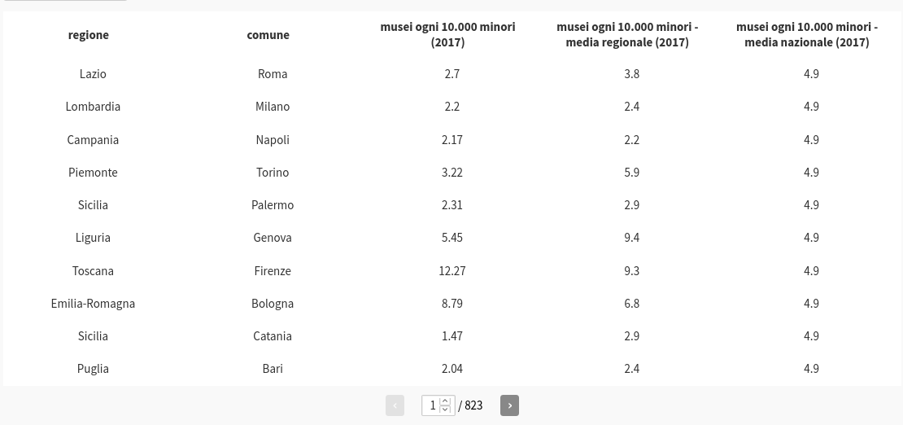Sort by the regione column header
Viewport: 903px width, 425px height.
tap(88, 34)
